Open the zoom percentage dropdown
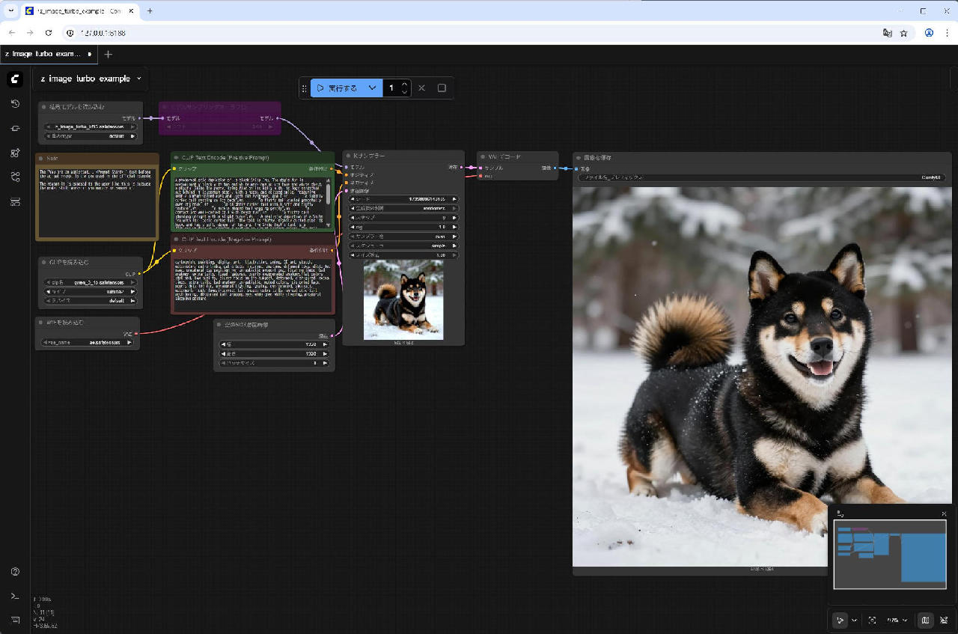 pyautogui.click(x=897, y=621)
